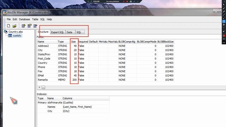The height and width of the screenshot is (127, 226).
Task: Click the New database toolbar icon
Action: click(x=8, y=26)
